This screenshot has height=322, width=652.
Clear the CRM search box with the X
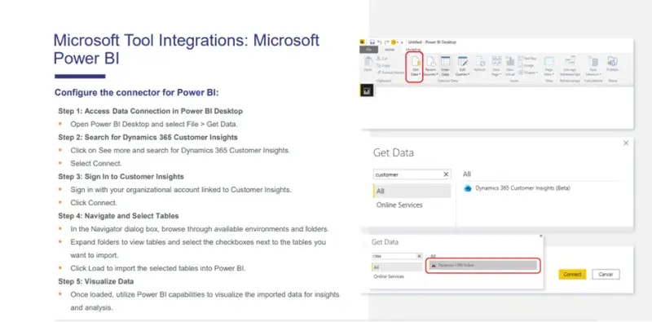[419, 256]
